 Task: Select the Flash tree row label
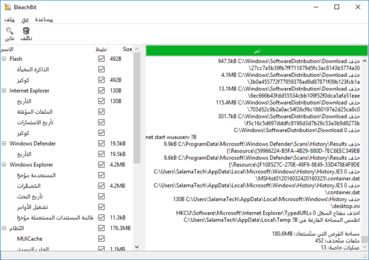click(16, 59)
